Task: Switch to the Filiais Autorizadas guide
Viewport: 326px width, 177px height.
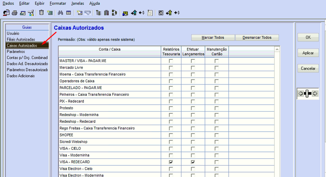Action: (x=21, y=39)
